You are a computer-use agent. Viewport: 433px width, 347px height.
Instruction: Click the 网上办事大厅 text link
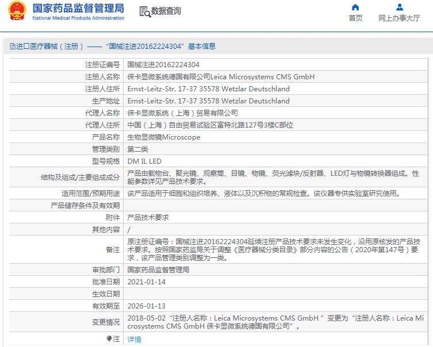point(399,18)
